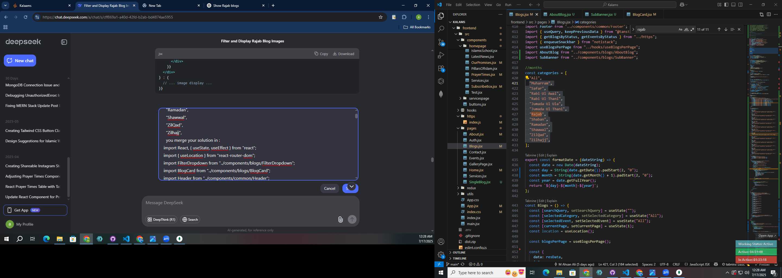The image size is (782, 278).
Task: Collapse the components folder in Explorer
Action: coord(477,40)
